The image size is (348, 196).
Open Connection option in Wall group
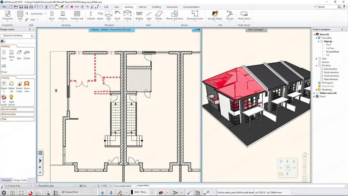click(35, 14)
